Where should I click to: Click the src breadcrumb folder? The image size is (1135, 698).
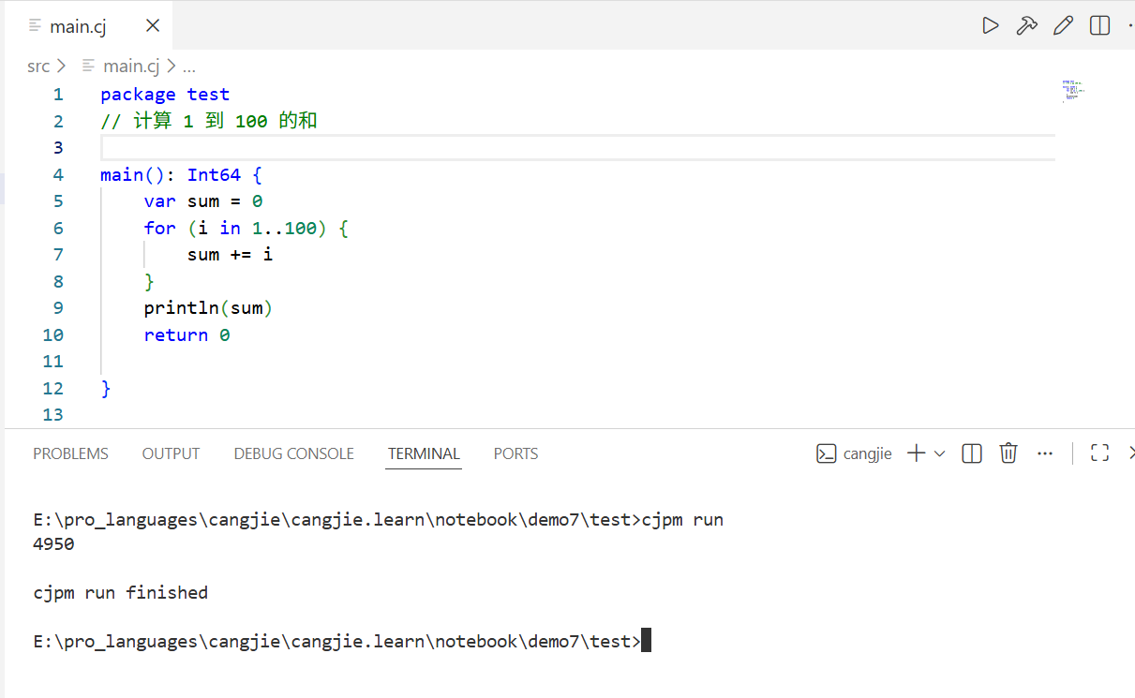(x=38, y=66)
